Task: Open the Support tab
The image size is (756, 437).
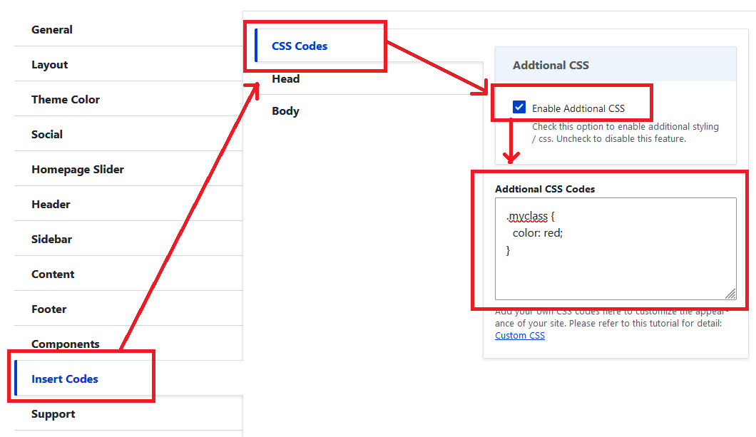Action: [53, 414]
